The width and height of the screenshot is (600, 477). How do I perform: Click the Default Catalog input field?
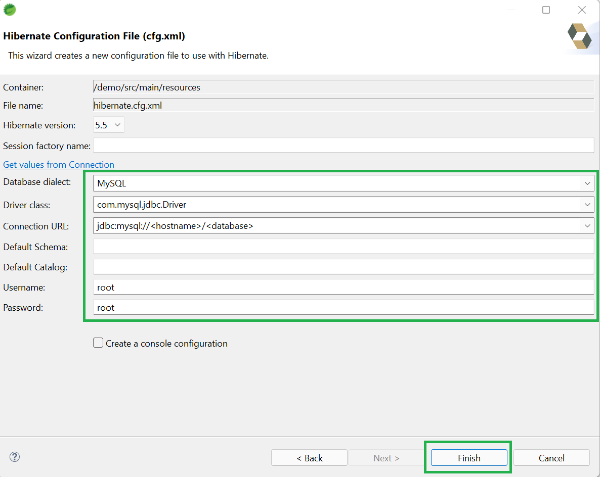coord(344,267)
